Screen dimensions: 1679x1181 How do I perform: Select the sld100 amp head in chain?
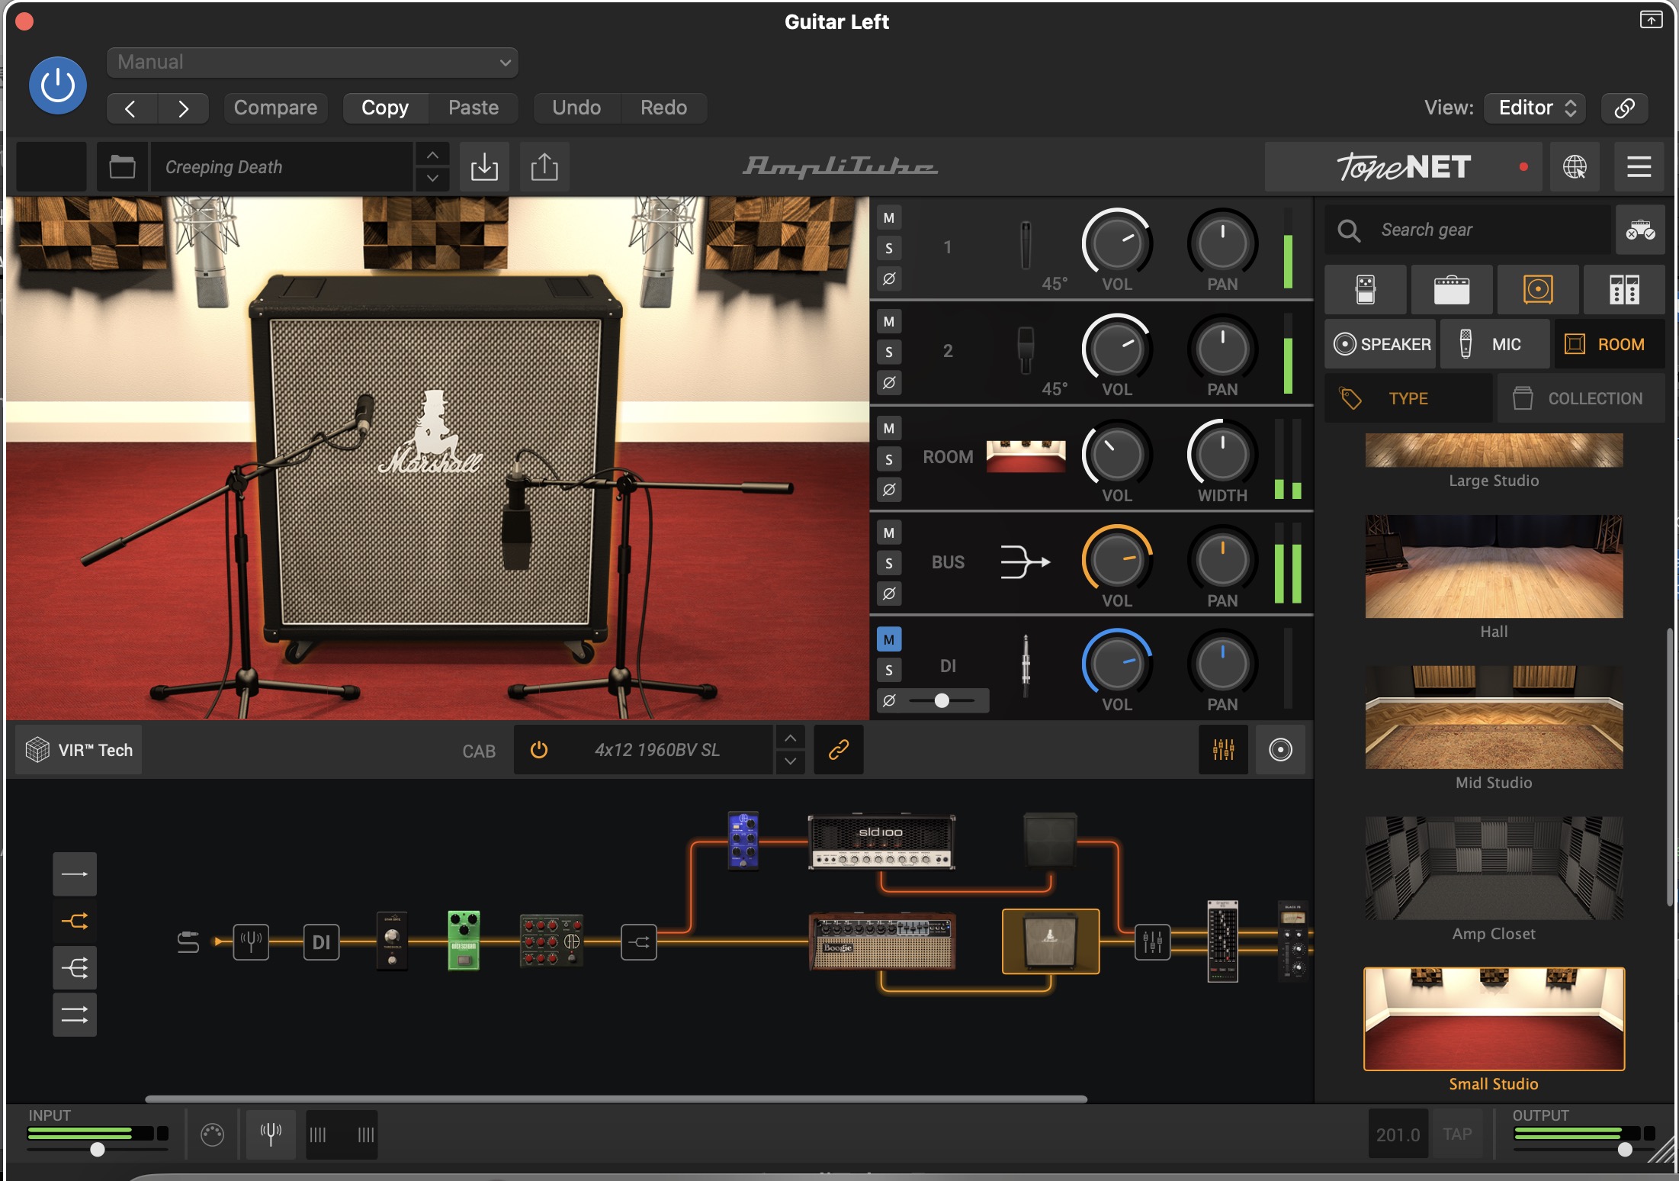point(881,842)
